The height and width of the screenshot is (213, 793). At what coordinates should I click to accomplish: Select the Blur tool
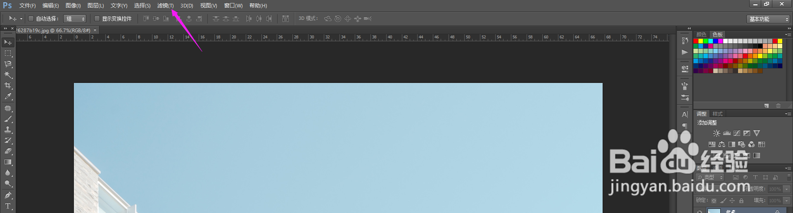point(8,173)
